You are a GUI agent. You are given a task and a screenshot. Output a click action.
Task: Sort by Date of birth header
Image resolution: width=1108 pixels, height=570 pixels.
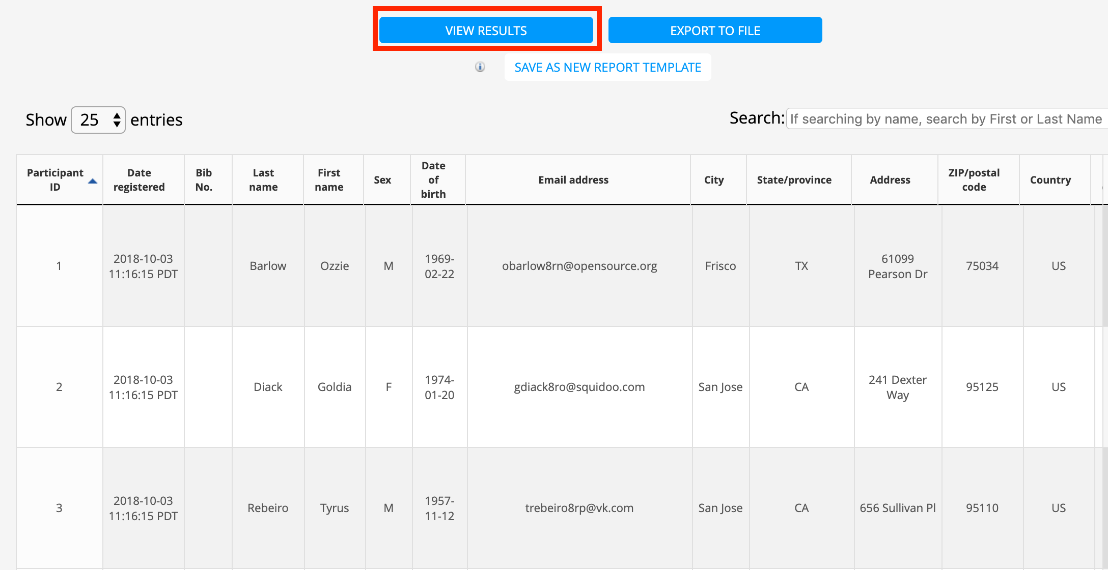(x=433, y=180)
